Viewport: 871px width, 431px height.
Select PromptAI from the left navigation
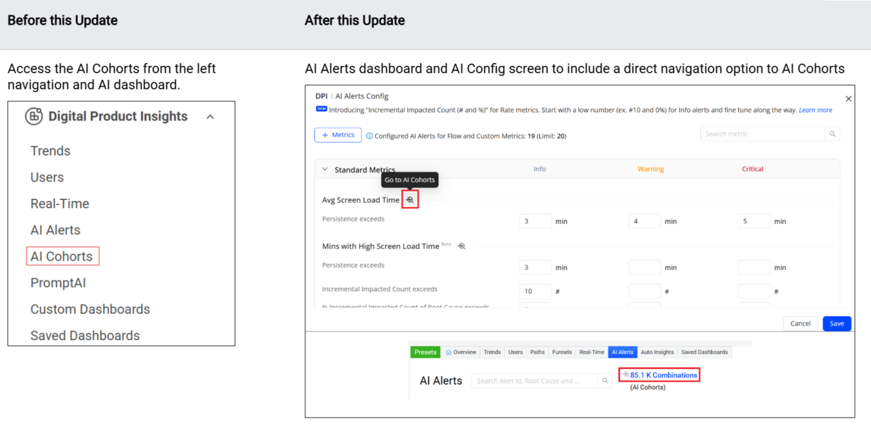click(58, 283)
